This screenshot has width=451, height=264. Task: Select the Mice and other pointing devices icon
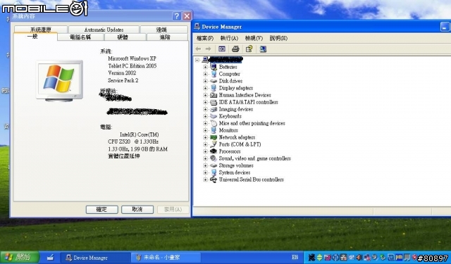pos(214,123)
